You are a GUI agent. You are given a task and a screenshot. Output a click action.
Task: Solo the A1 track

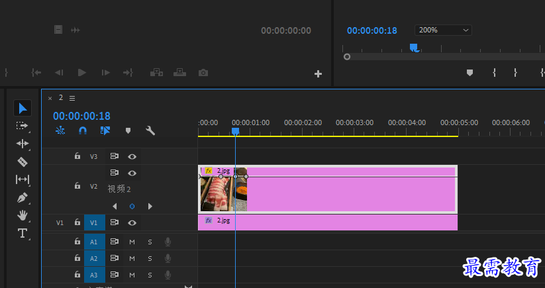coord(150,242)
